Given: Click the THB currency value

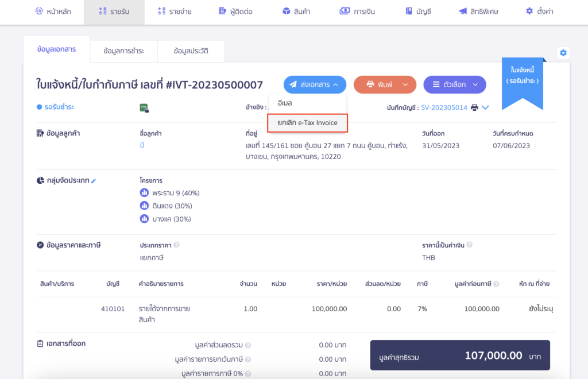Looking at the screenshot, I should click(428, 258).
